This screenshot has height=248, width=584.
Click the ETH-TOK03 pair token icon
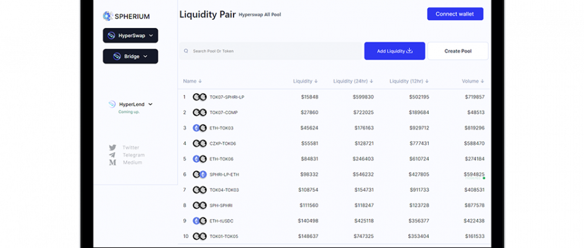(x=199, y=128)
